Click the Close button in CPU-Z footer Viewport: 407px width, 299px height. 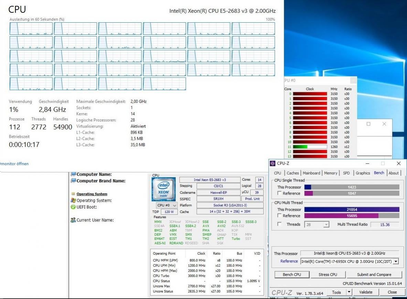point(392,292)
